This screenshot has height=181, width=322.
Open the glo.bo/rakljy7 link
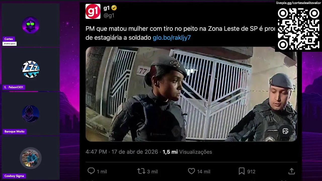click(172, 38)
